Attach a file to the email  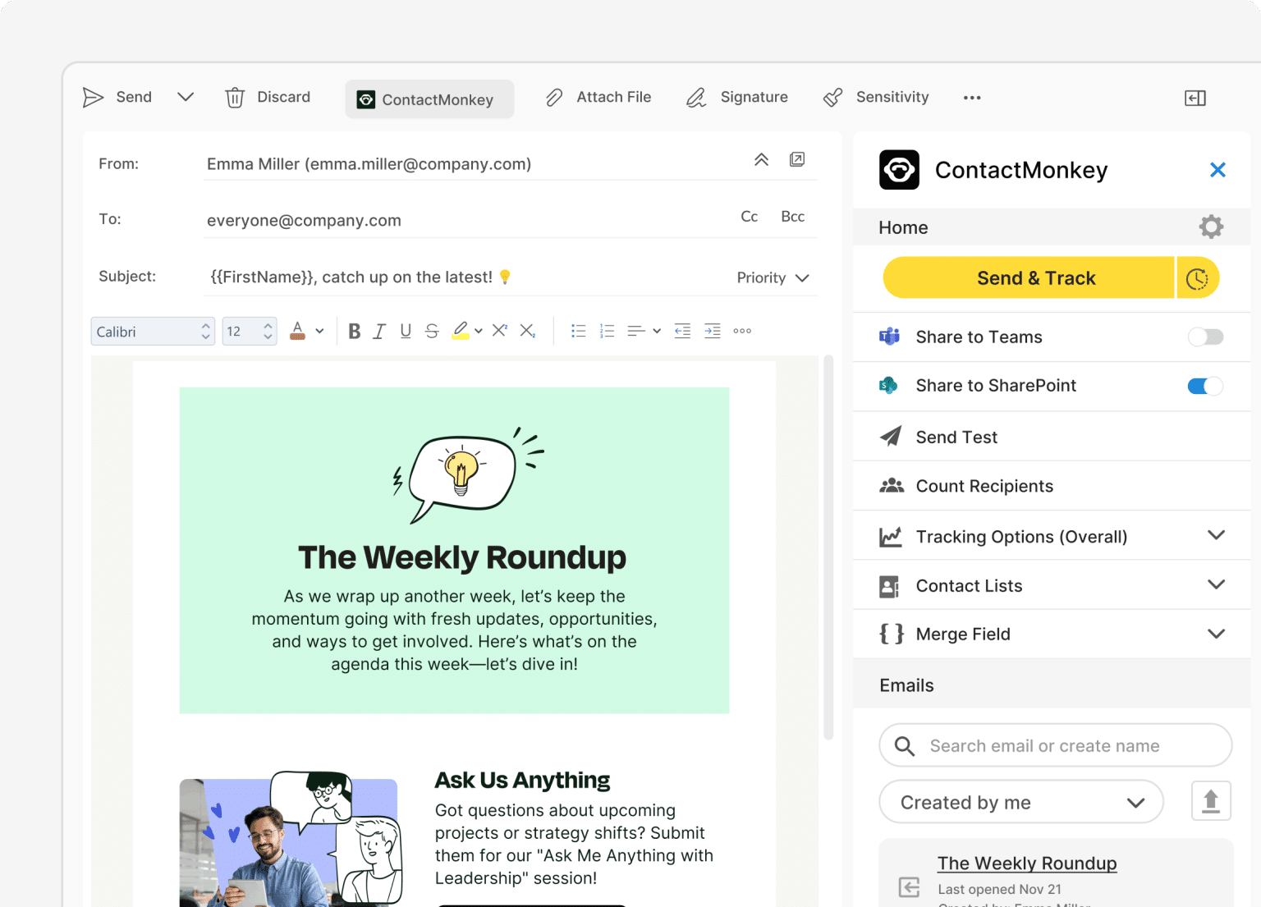coord(598,97)
